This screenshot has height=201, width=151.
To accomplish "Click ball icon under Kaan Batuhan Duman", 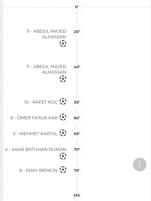I will pos(63,156).
